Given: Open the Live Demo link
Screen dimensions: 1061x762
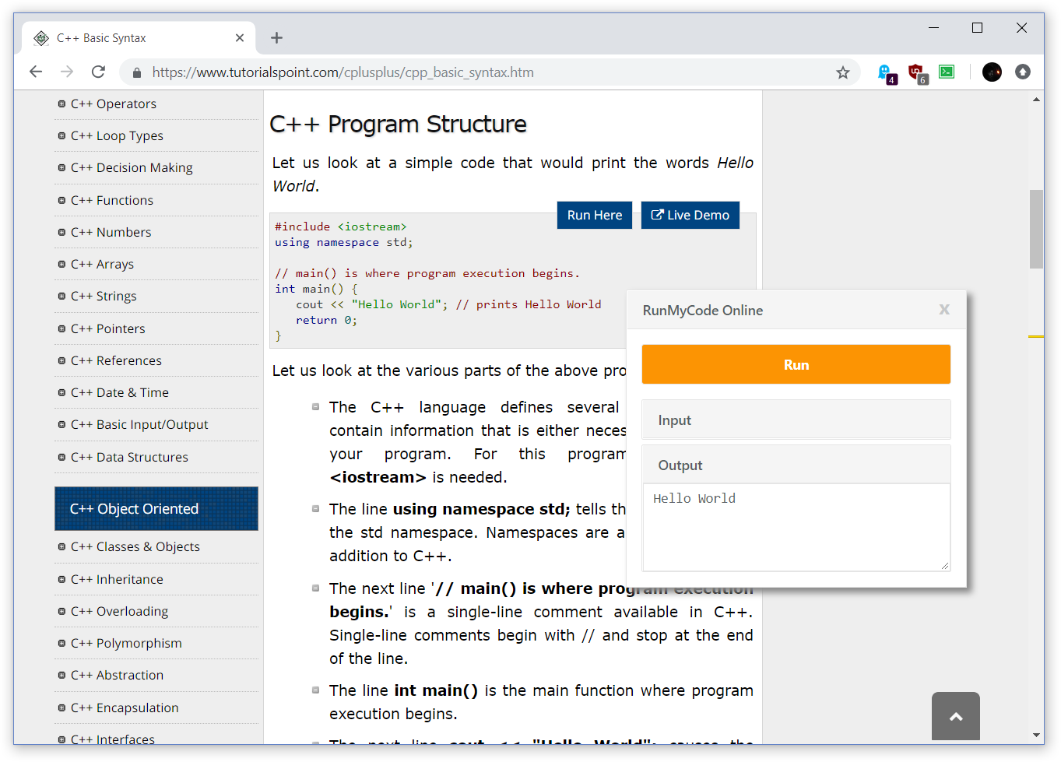Looking at the screenshot, I should [690, 215].
